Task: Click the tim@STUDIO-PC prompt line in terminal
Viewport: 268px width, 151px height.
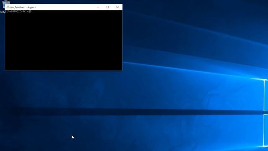Action: (18, 11)
